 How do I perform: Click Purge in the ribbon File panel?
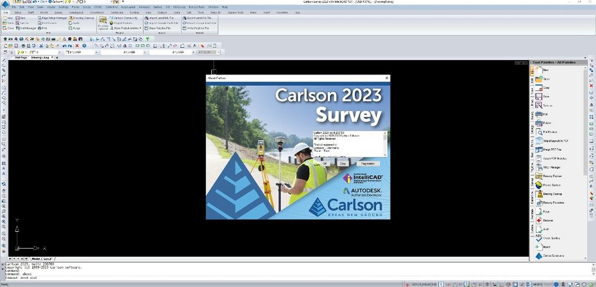pyautogui.click(x=74, y=28)
